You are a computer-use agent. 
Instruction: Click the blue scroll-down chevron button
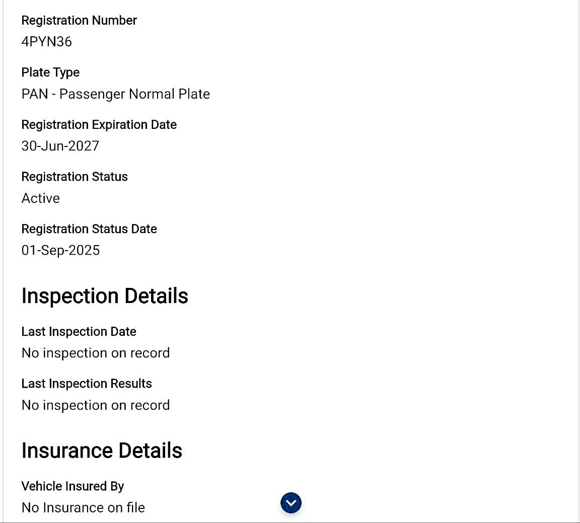[291, 503]
